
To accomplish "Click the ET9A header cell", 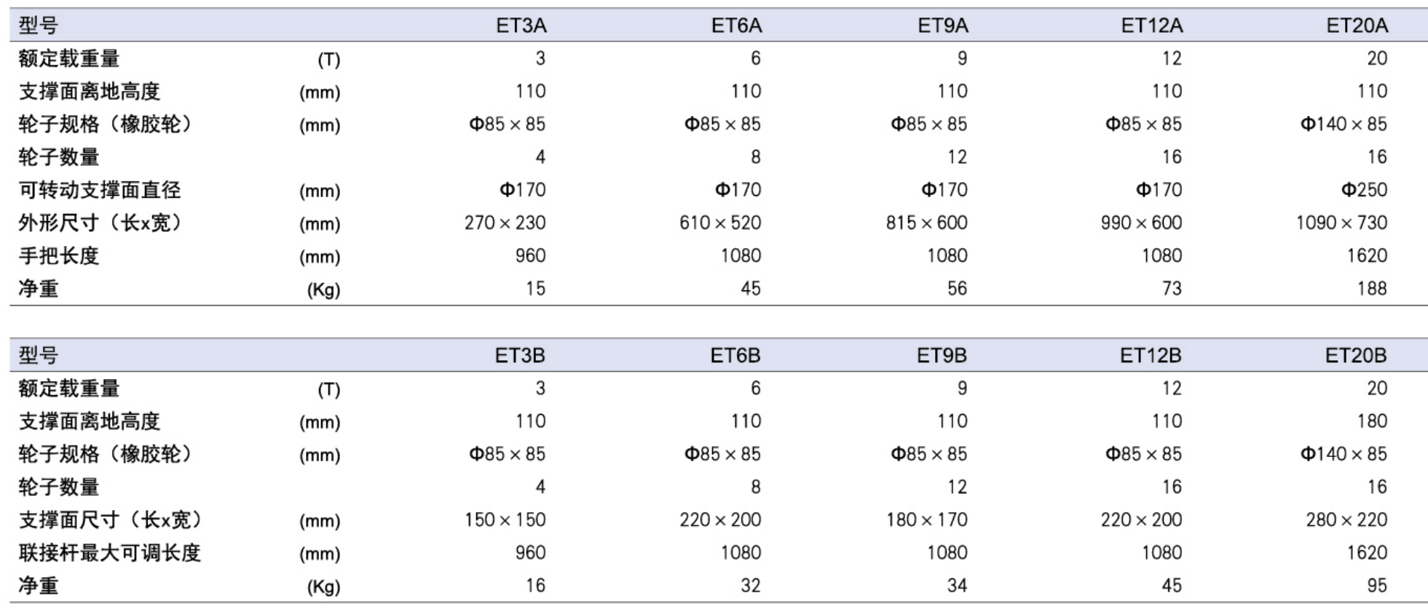I will [x=942, y=25].
